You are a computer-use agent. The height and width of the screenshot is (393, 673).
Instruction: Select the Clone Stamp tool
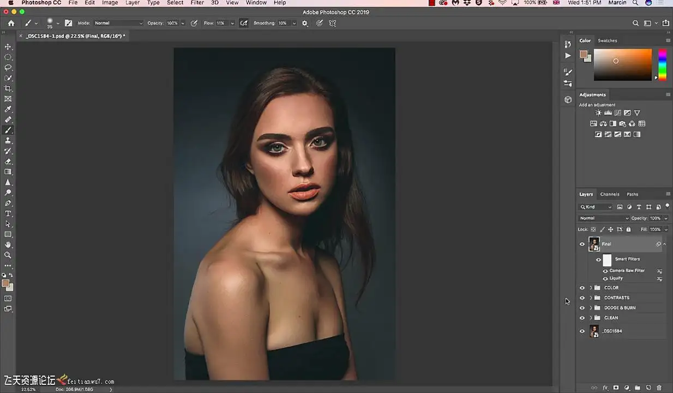(x=8, y=140)
